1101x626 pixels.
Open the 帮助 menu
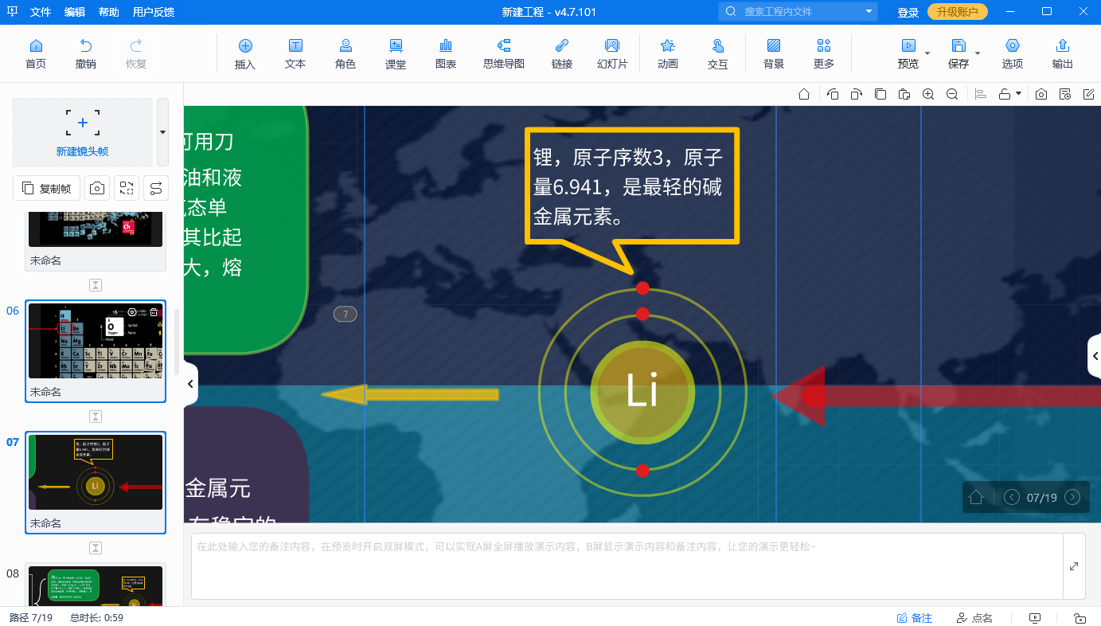pos(109,12)
